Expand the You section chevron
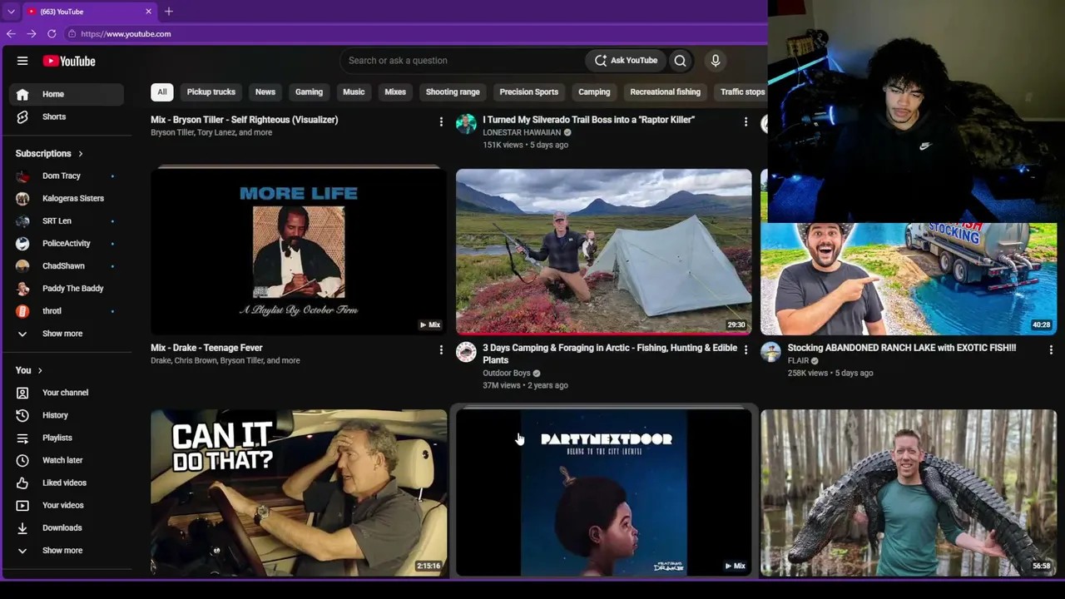The width and height of the screenshot is (1065, 599). click(39, 370)
